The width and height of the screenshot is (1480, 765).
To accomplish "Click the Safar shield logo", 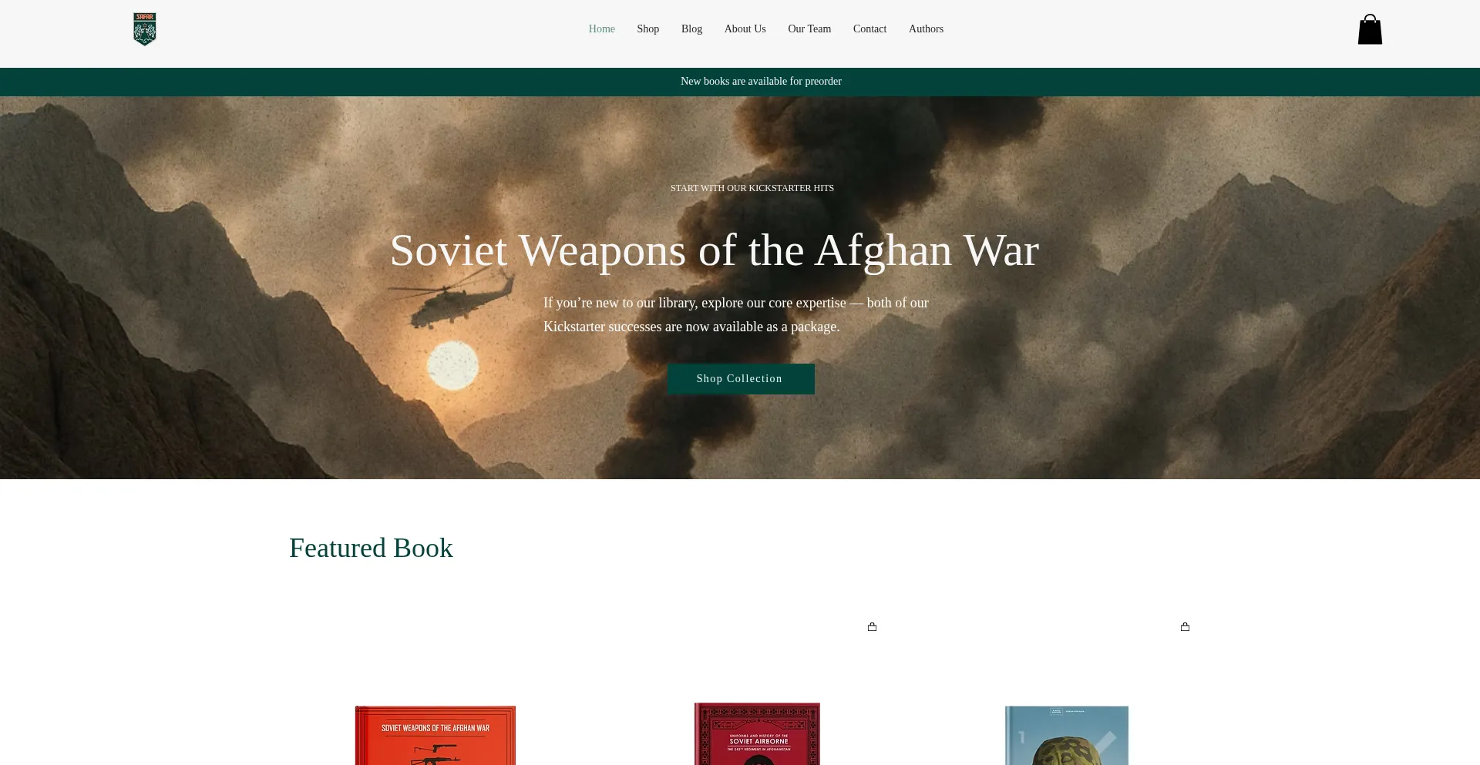I will [x=145, y=29].
